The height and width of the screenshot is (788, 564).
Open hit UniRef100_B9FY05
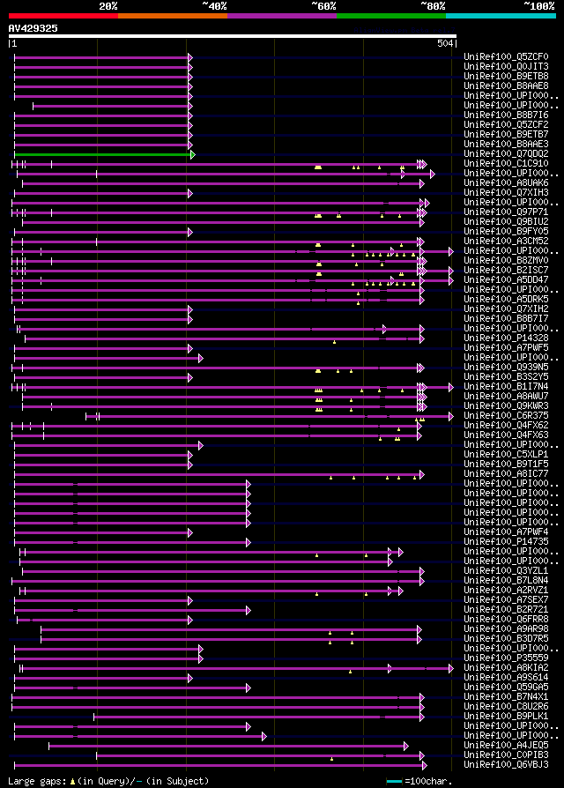tap(506, 231)
